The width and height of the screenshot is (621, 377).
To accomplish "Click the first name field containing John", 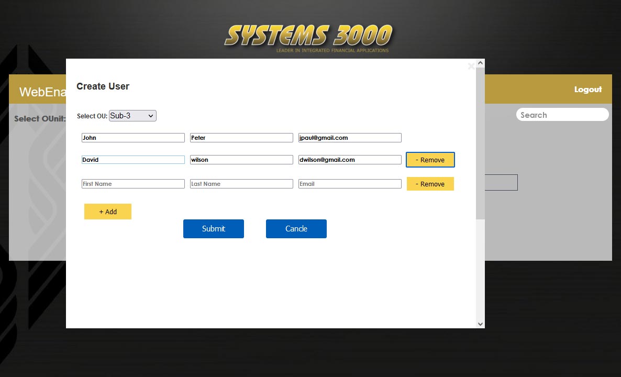I will pyautogui.click(x=133, y=138).
